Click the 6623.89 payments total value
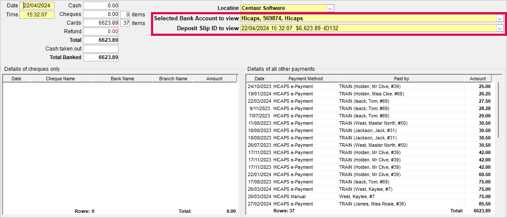Image resolution: width=507 pixels, height=218 pixels. (481, 211)
